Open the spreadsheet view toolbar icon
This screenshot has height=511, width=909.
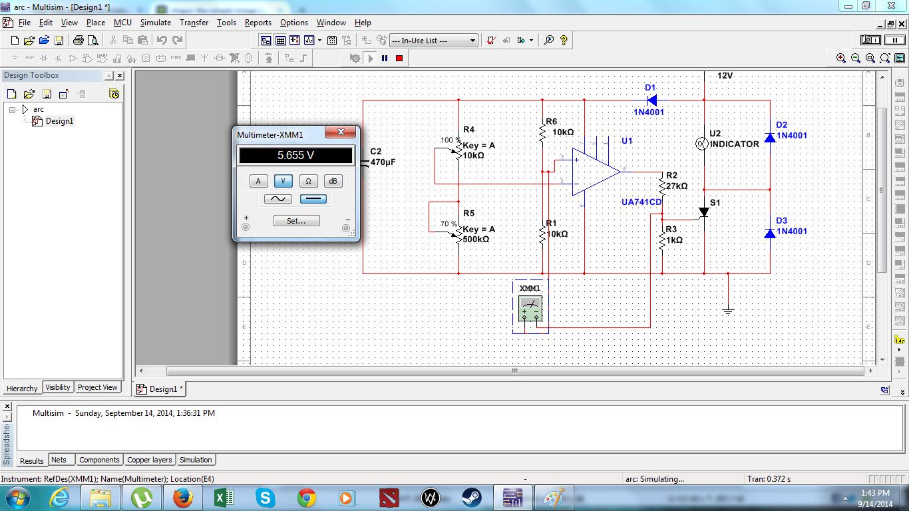tap(281, 41)
